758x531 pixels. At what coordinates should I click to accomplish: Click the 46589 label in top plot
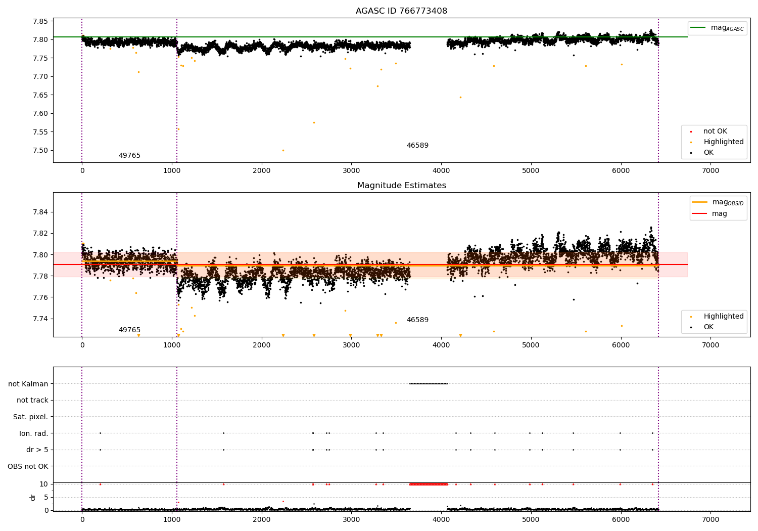tap(417, 146)
